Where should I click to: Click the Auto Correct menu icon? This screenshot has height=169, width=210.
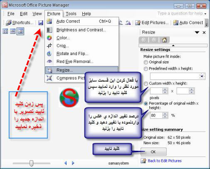point(49,21)
